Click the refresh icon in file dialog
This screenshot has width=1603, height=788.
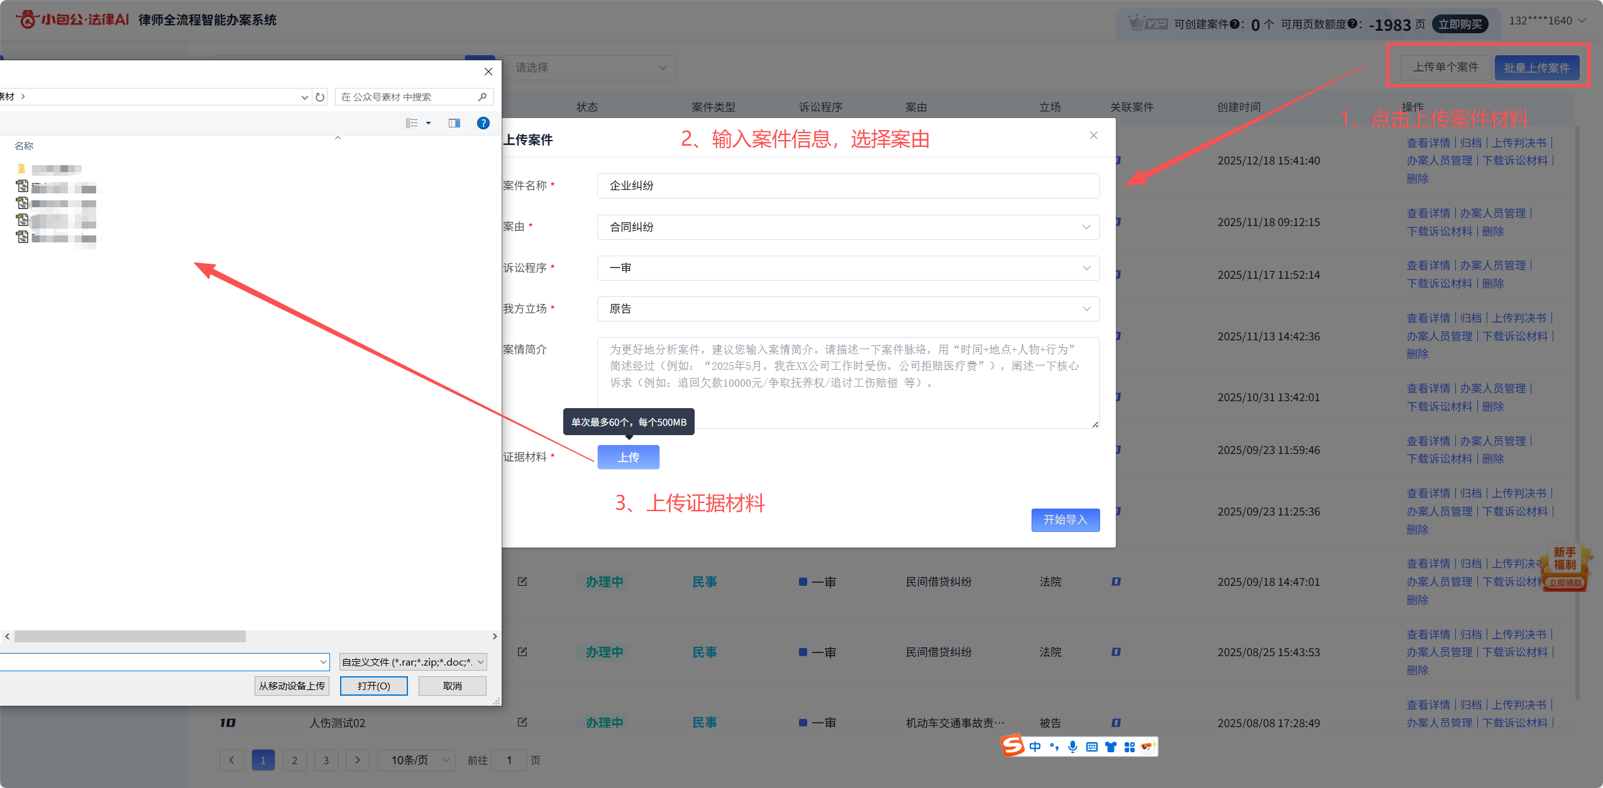click(x=320, y=97)
